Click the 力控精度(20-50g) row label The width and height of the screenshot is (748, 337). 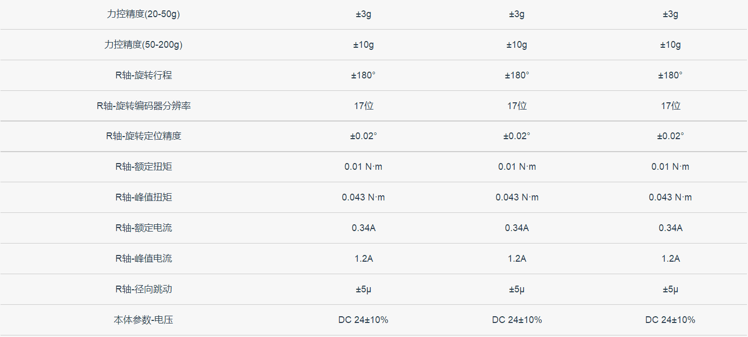click(x=143, y=14)
